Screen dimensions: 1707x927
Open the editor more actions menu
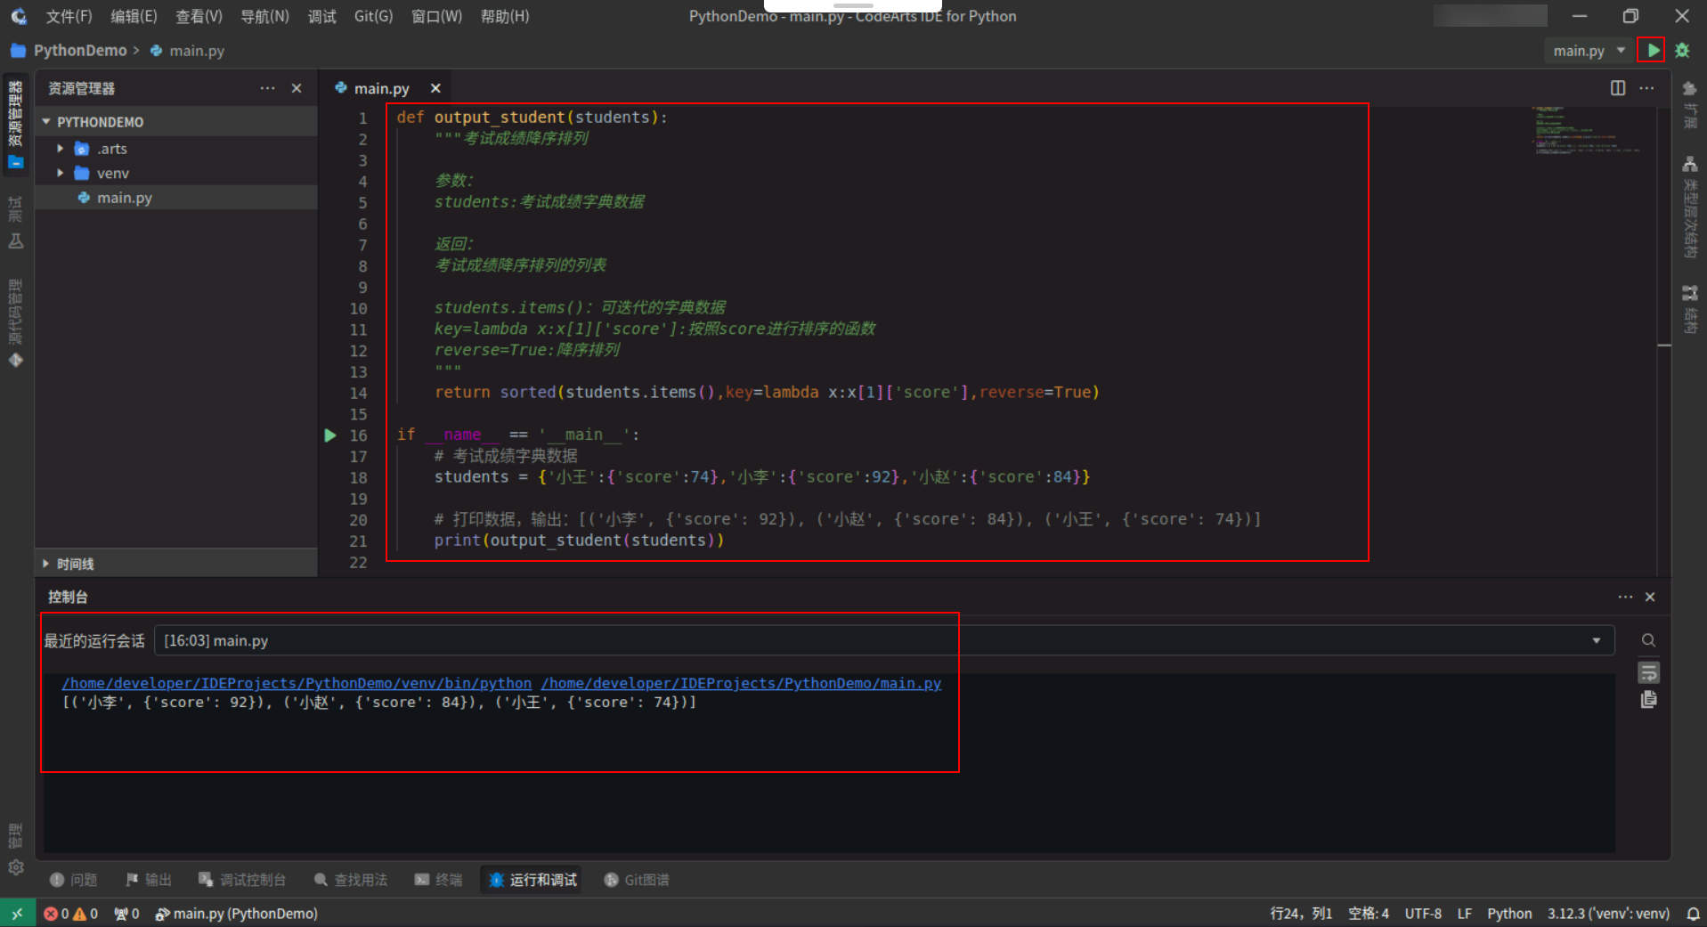tap(1646, 87)
